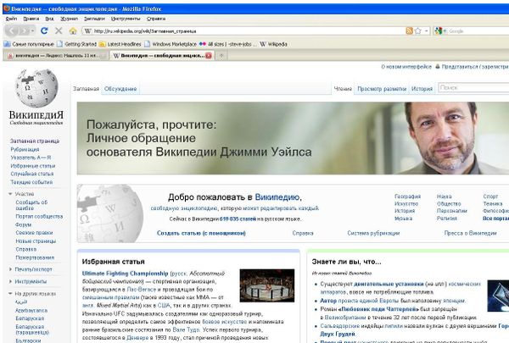Open Свежие правки in sidebar
Viewport: 509px width, 343px height.
(x=34, y=233)
